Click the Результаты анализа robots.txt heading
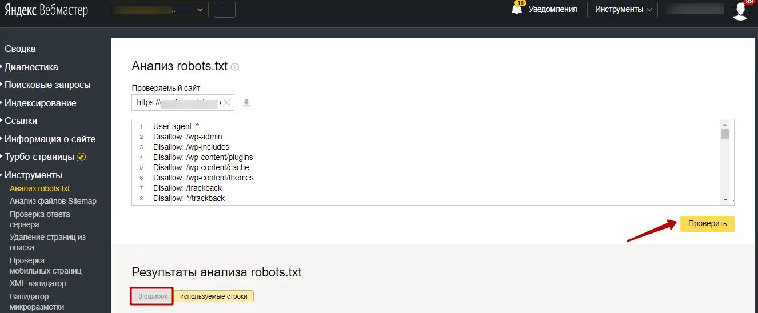The height and width of the screenshot is (313, 758). 217,272
